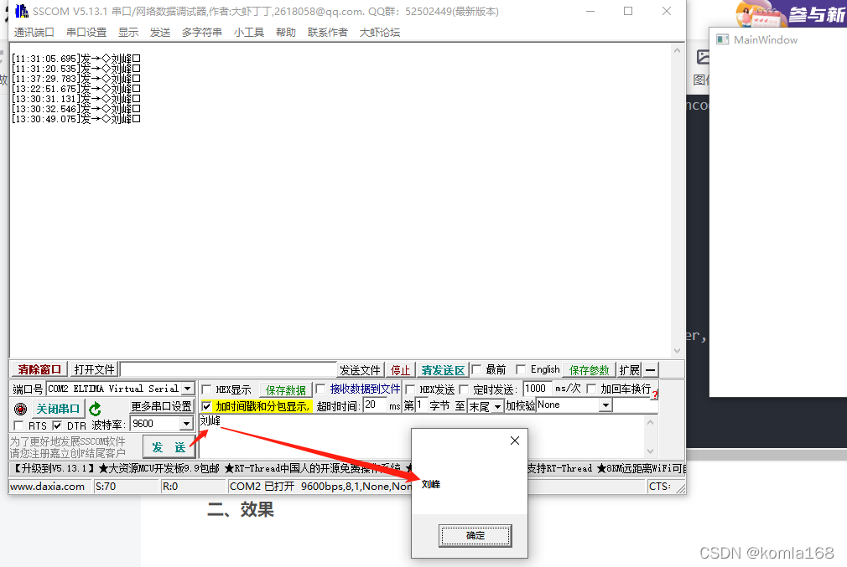Click the SSCOM logo in title bar
847x567 pixels.
[x=21, y=11]
